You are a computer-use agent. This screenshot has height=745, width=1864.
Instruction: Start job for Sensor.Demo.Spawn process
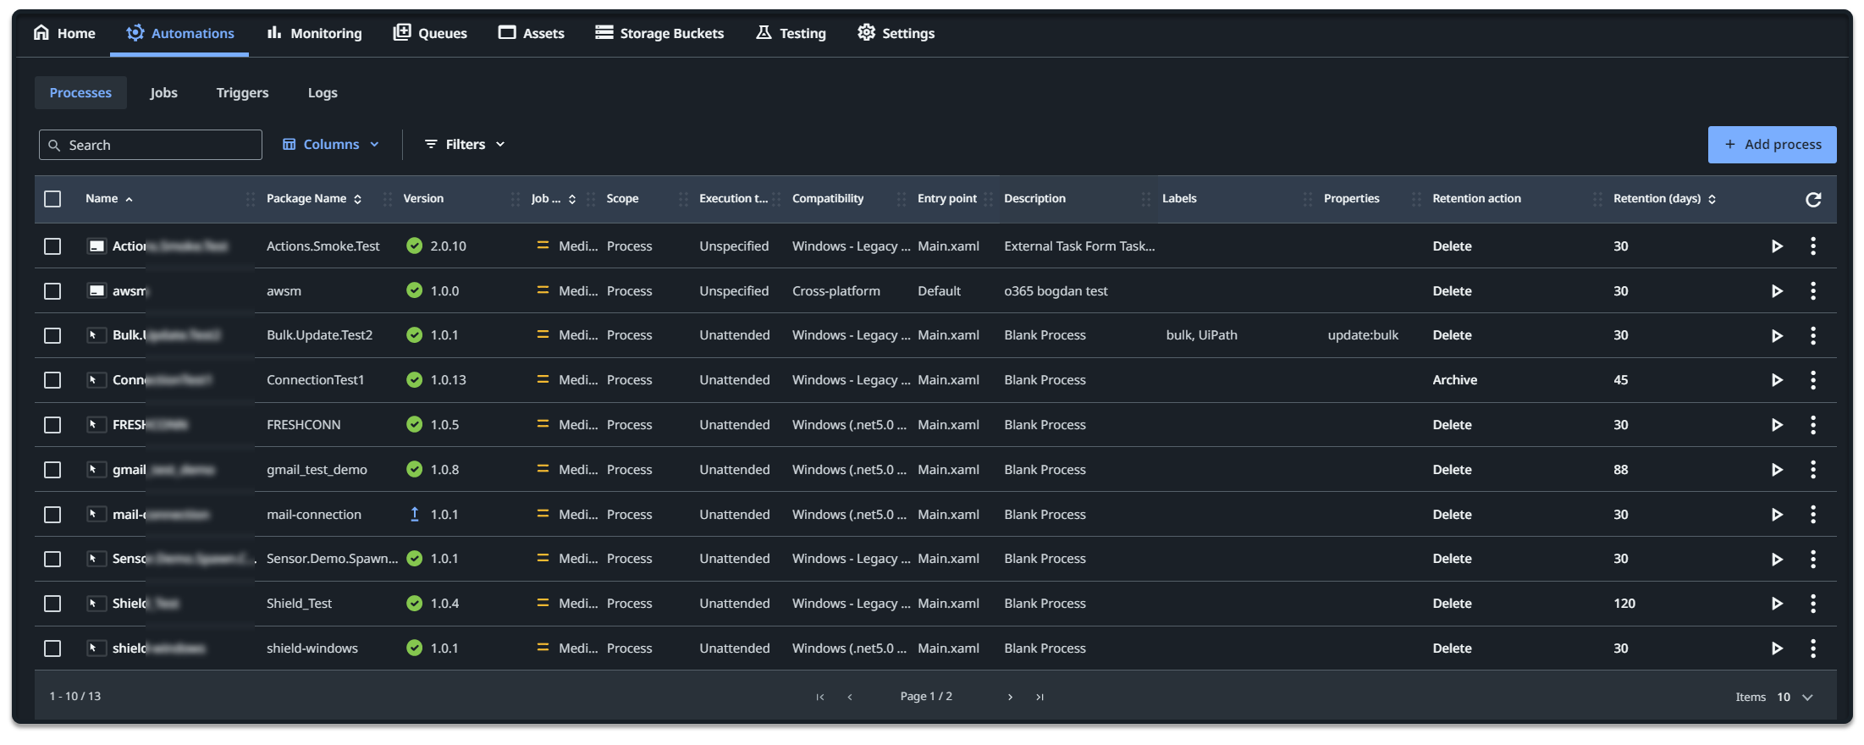coord(1777,560)
